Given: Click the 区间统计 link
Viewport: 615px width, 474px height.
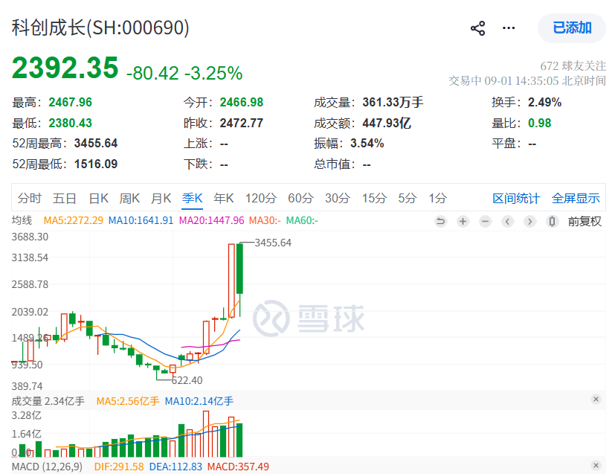Looking at the screenshot, I should pyautogui.click(x=516, y=199).
